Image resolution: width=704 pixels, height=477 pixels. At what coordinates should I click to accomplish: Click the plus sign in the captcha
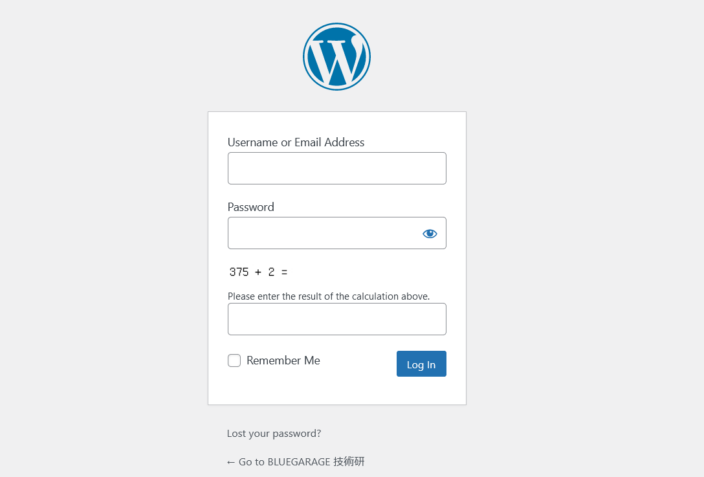tap(258, 272)
